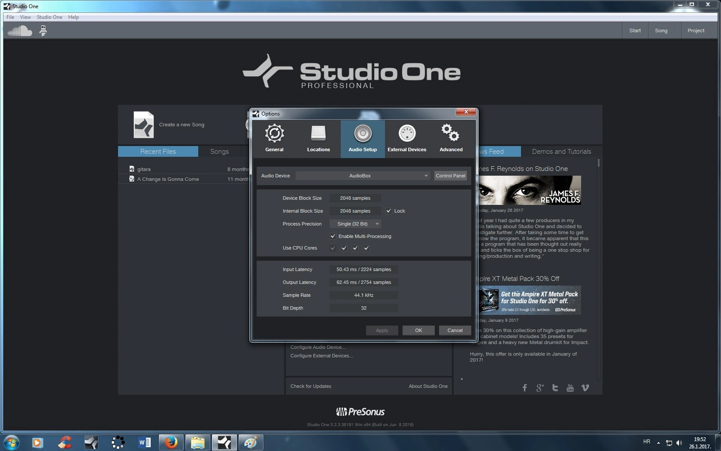Open the Process Precision dropdown
721x451 pixels.
point(355,224)
